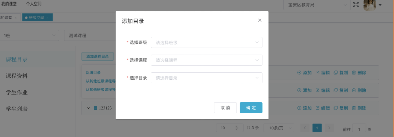Click the fullscreen toggle icon

(x=356, y=5)
